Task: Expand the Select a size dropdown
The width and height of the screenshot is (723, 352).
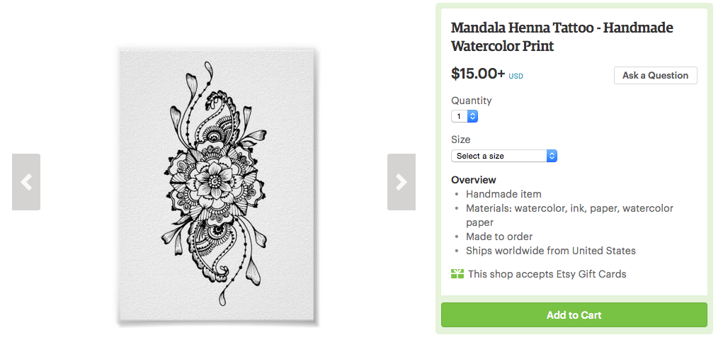Action: 503,156
